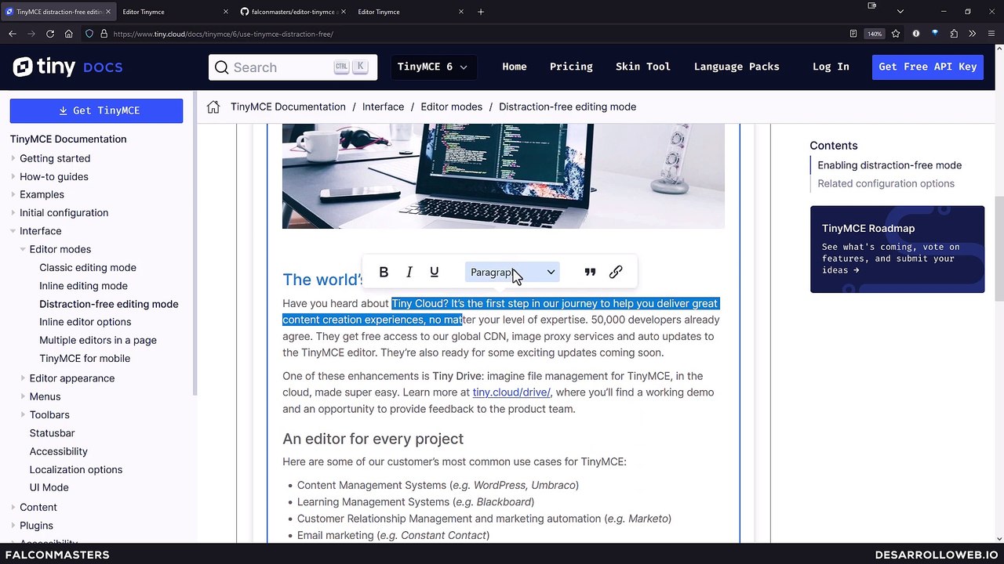Screen dimensions: 1004x564
Task: Open TinyMCE Documentation breadcrumb link
Action: pyautogui.click(x=288, y=107)
